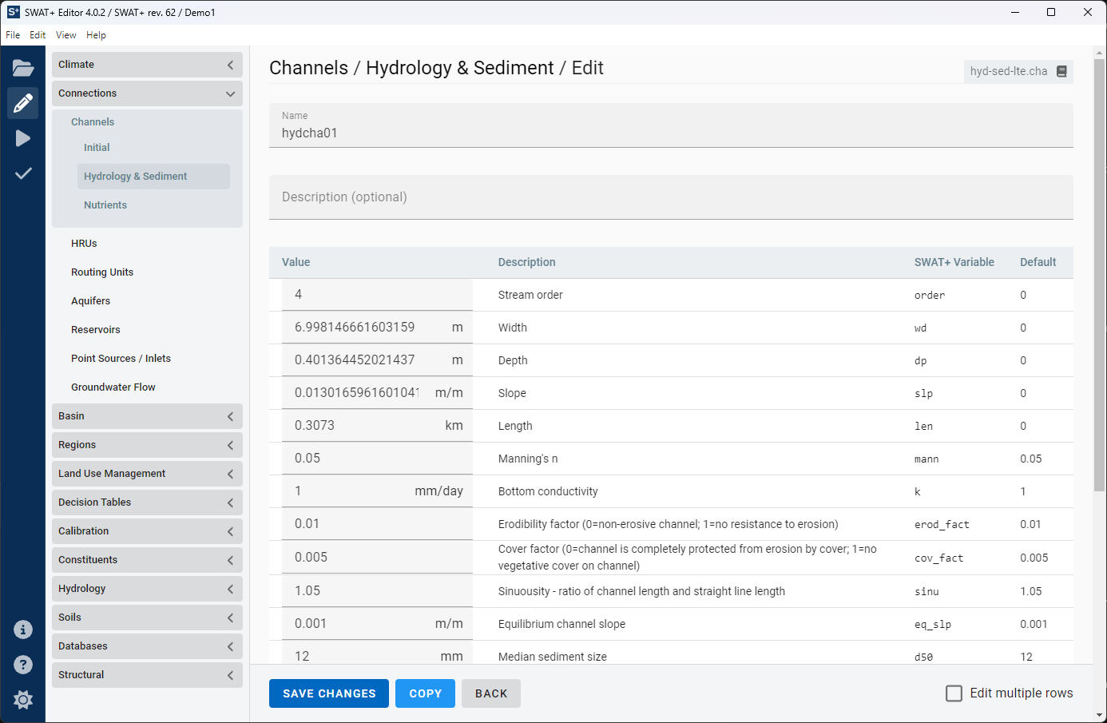The height and width of the screenshot is (723, 1107).
Task: Open the Help menu
Action: 96,35
